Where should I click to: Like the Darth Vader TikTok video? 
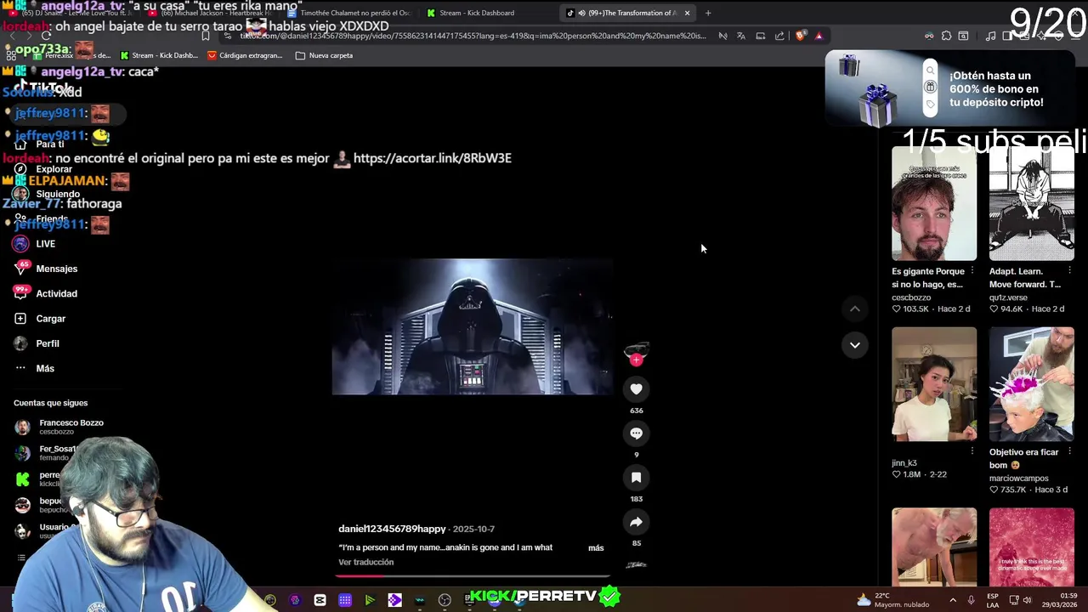coord(636,389)
